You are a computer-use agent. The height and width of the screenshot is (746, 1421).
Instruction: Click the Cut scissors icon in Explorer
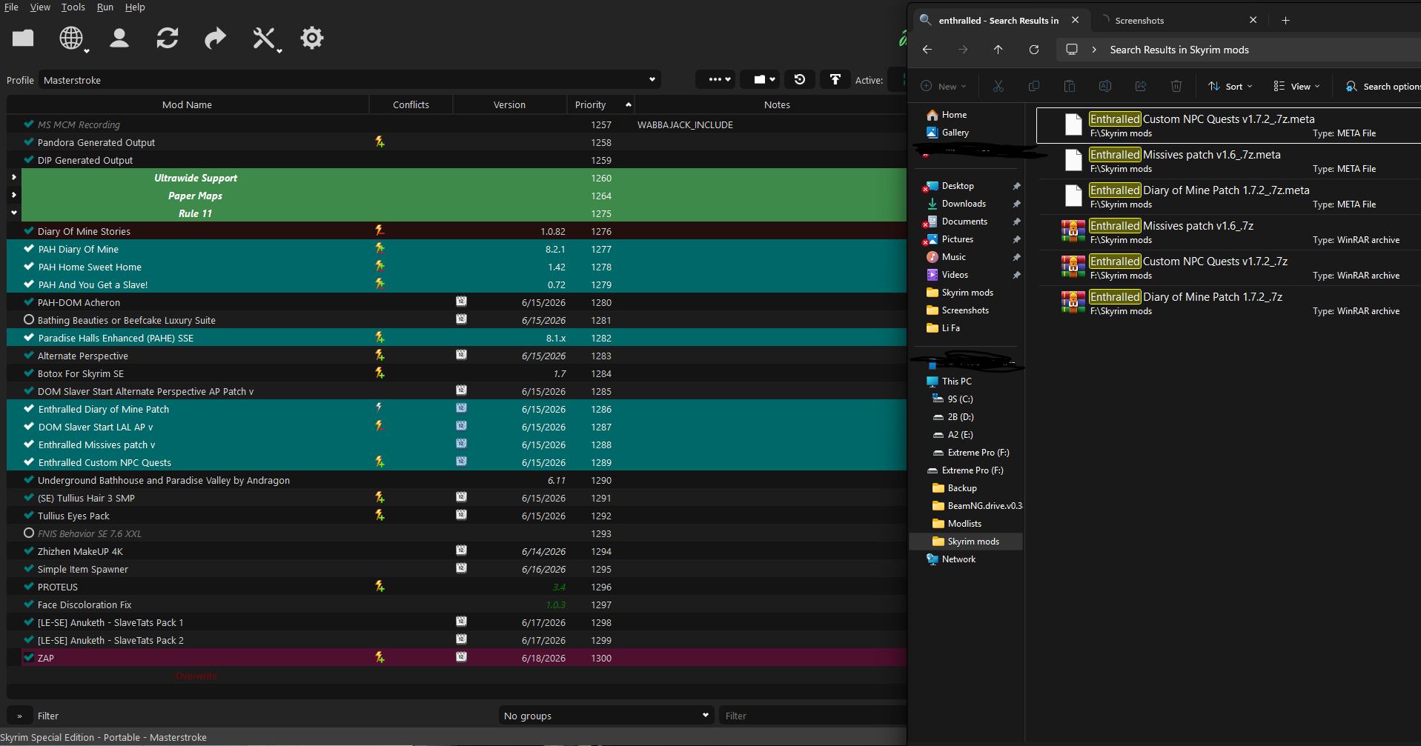pyautogui.click(x=998, y=86)
